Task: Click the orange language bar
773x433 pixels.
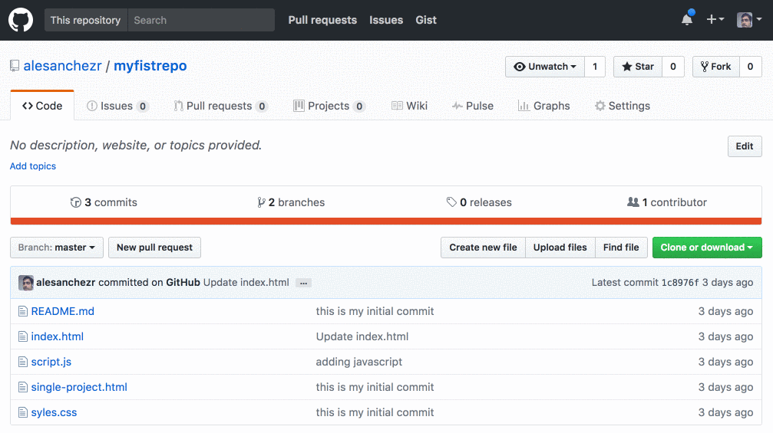Action: (386, 221)
